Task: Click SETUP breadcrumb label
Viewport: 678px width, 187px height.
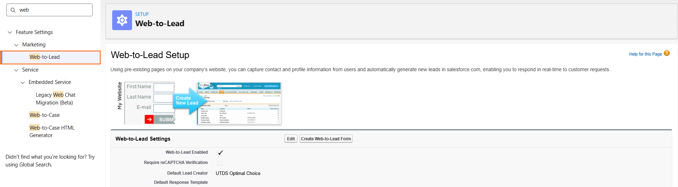Action: [x=142, y=14]
